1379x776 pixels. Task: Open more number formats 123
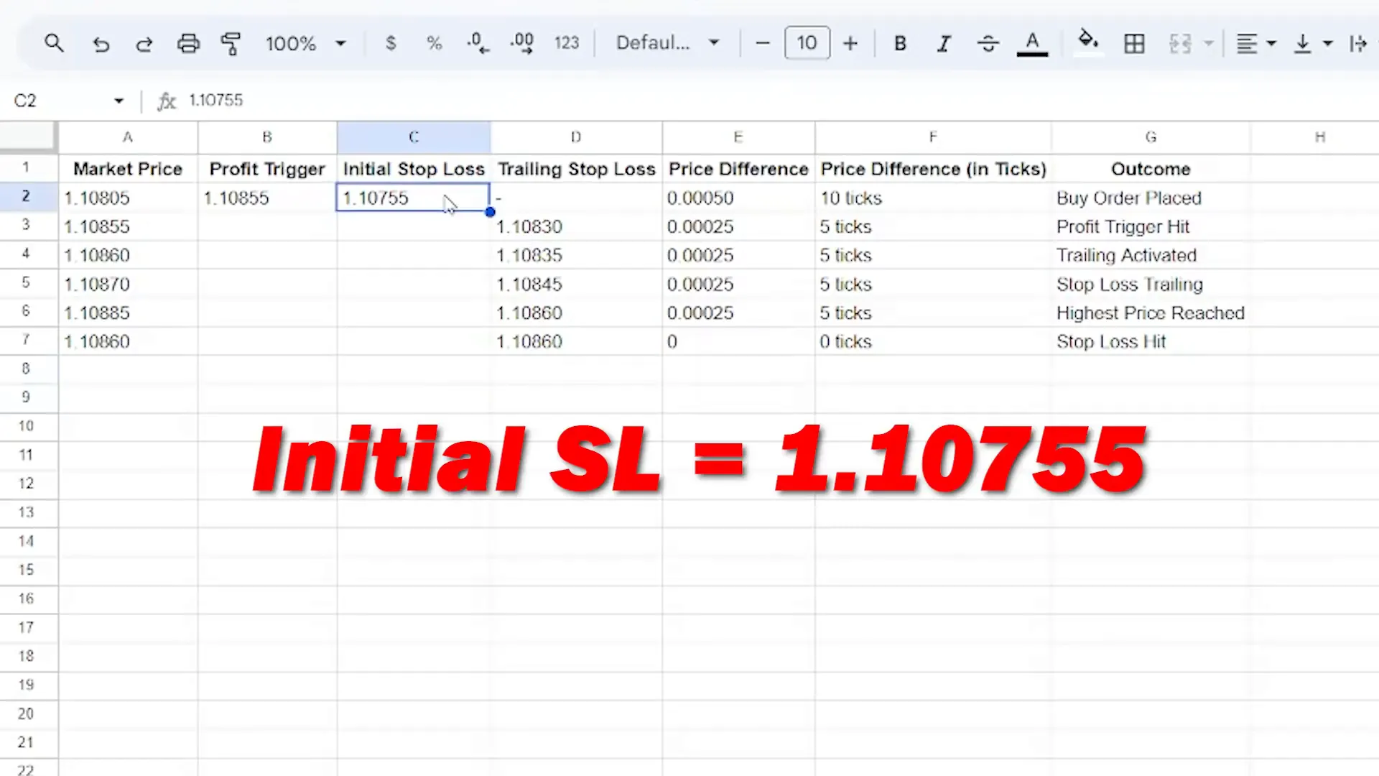(567, 44)
